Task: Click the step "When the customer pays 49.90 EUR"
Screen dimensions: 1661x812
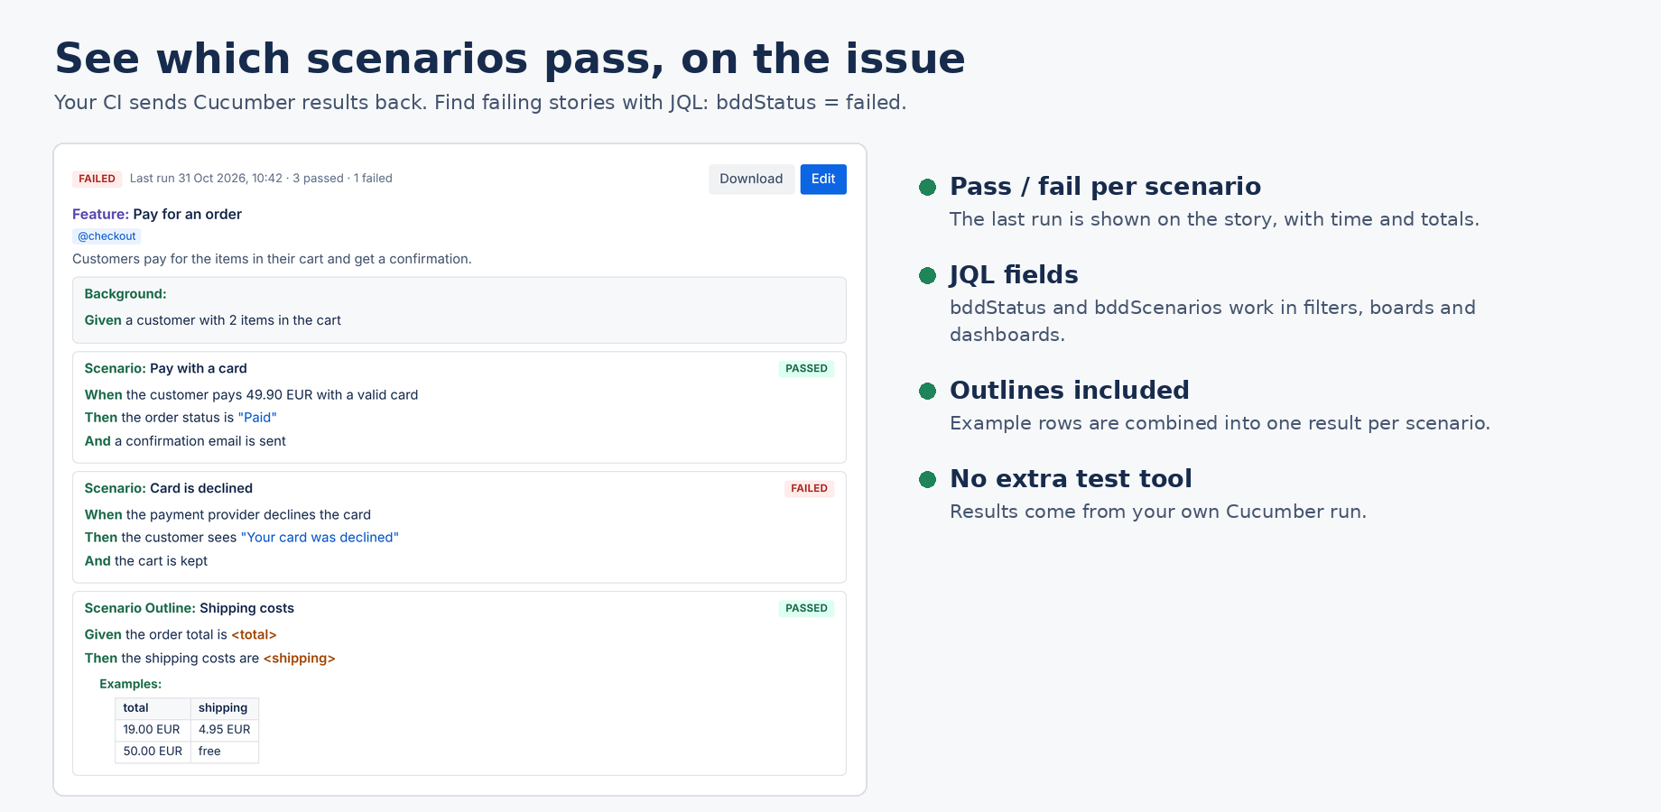Action: (199, 394)
